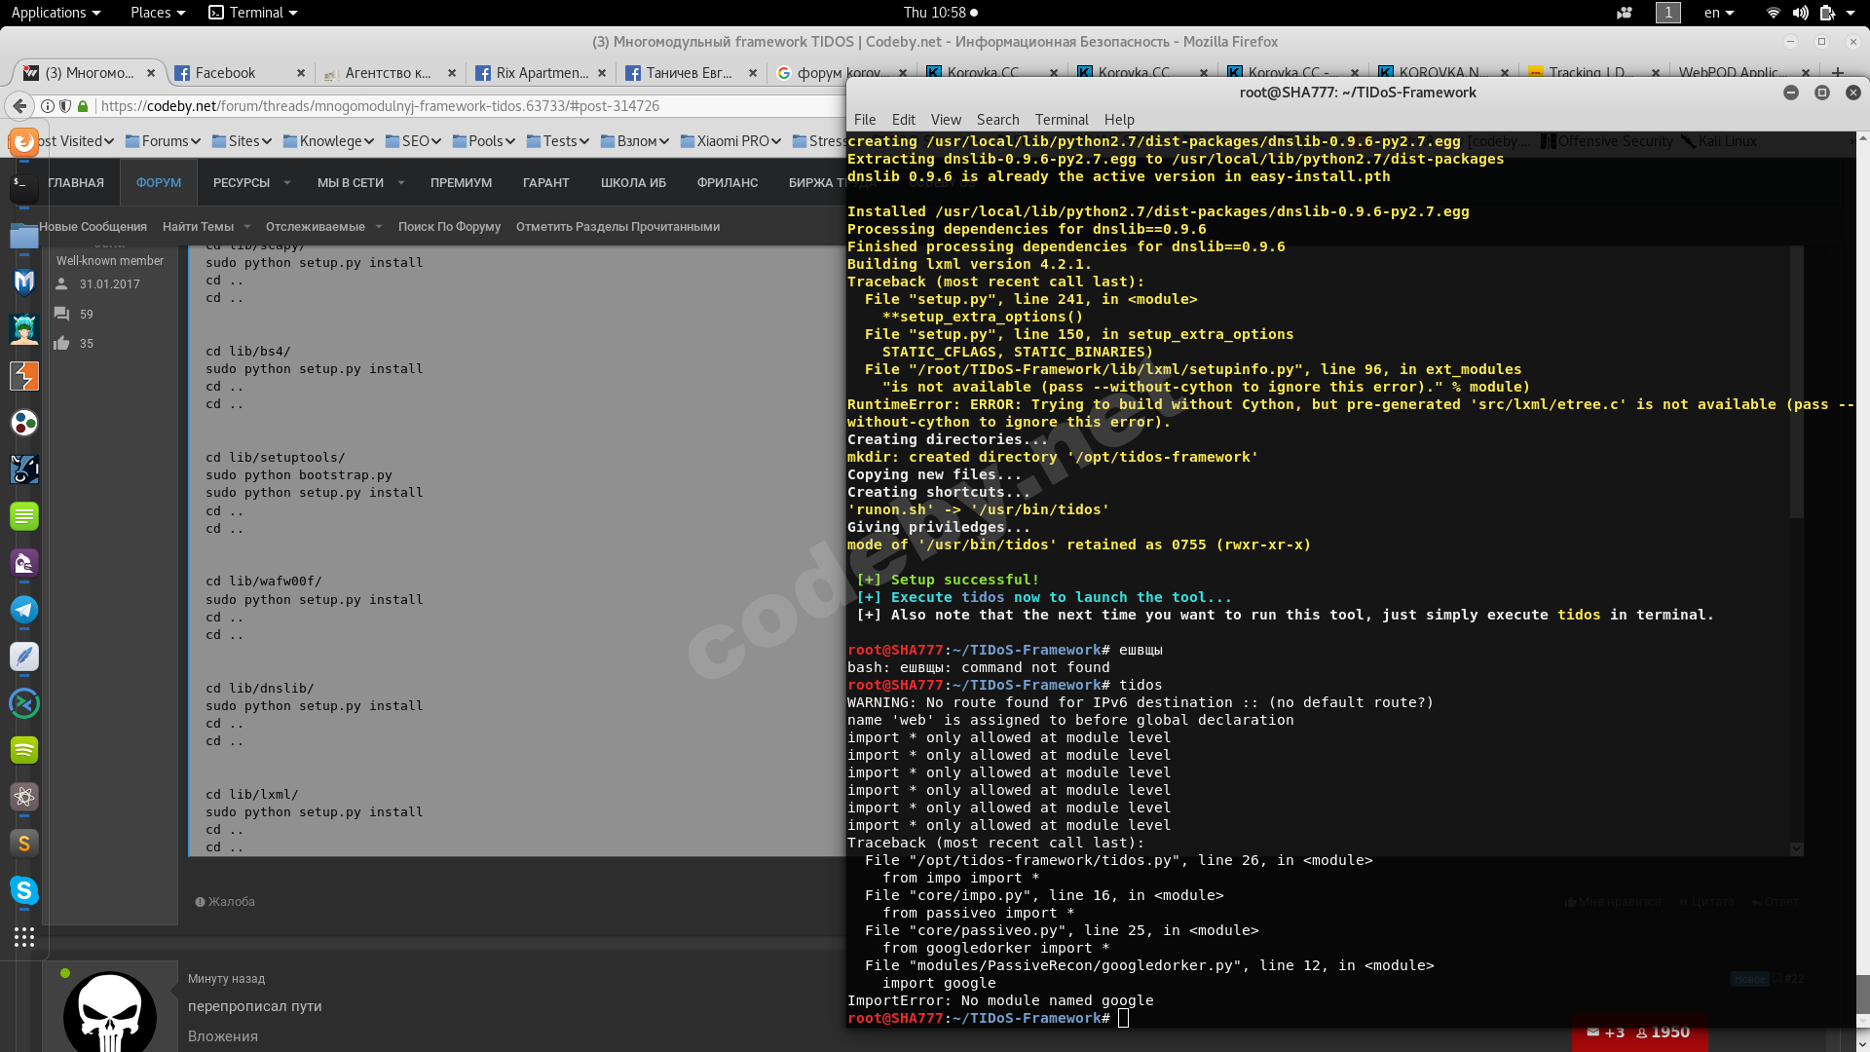This screenshot has width=1870, height=1052.
Task: Expand the Forums bookmark folder
Action: [x=164, y=141]
